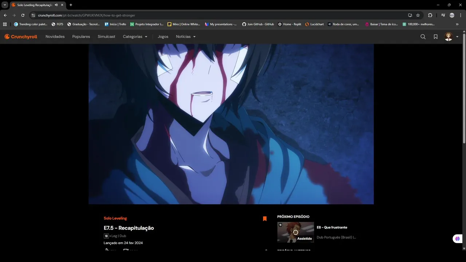Click the video player area
Viewport: 466px width, 262px height.
[x=231, y=124]
